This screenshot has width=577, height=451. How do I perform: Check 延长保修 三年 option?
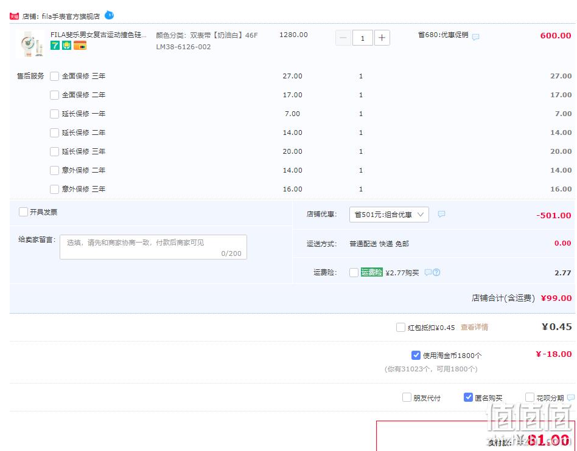pos(54,151)
